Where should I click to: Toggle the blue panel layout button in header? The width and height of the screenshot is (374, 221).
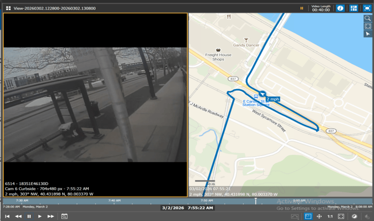pyautogui.click(x=354, y=8)
